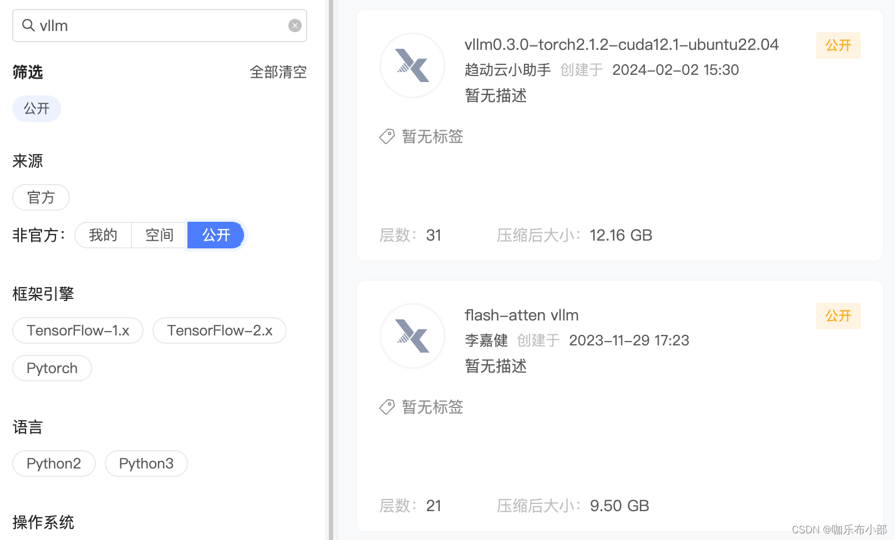The image size is (895, 540).
Task: Clear the vllm search text
Action: [x=295, y=26]
